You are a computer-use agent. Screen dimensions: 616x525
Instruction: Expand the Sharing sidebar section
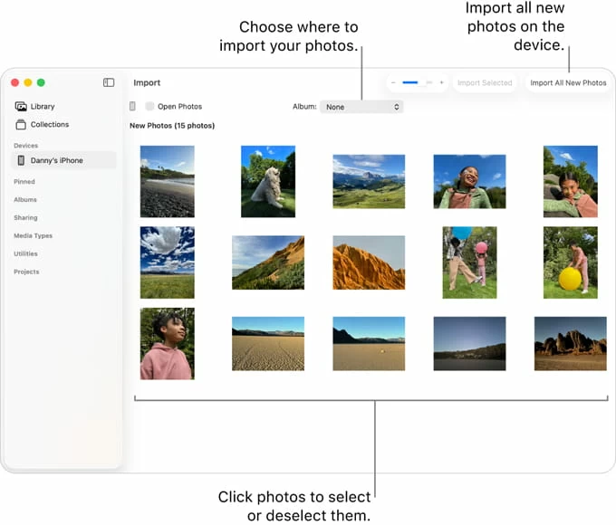(25, 217)
